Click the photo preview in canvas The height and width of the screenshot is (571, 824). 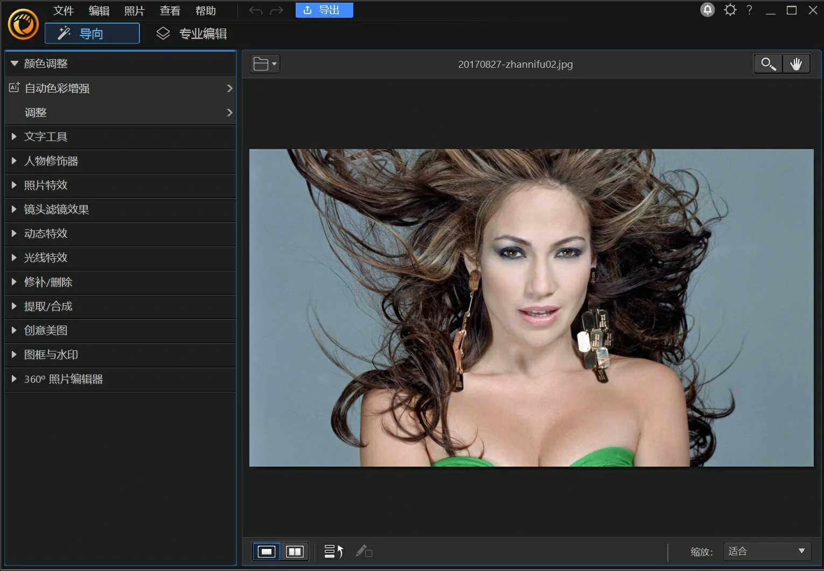tap(531, 307)
